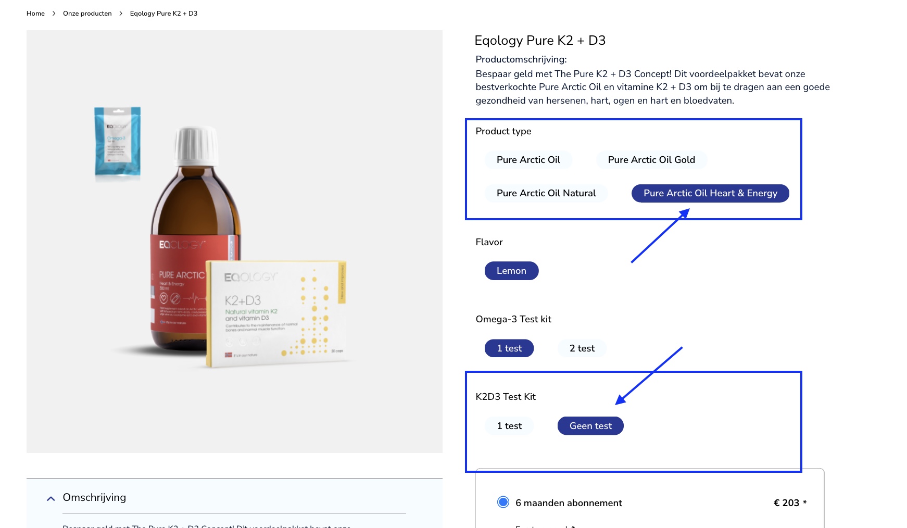
Task: Click the Product type label
Action: coord(503,131)
